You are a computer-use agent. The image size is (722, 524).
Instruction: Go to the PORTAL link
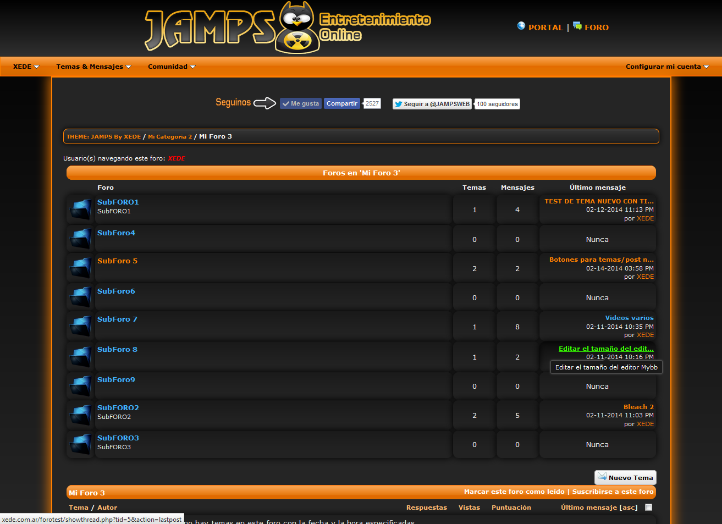545,27
